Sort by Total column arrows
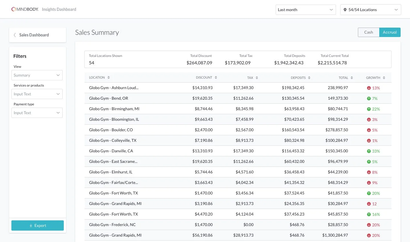410x242 pixels. pyautogui.click(x=352, y=78)
